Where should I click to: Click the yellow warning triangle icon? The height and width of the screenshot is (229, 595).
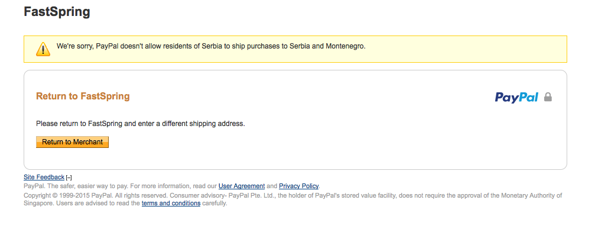[x=43, y=49]
